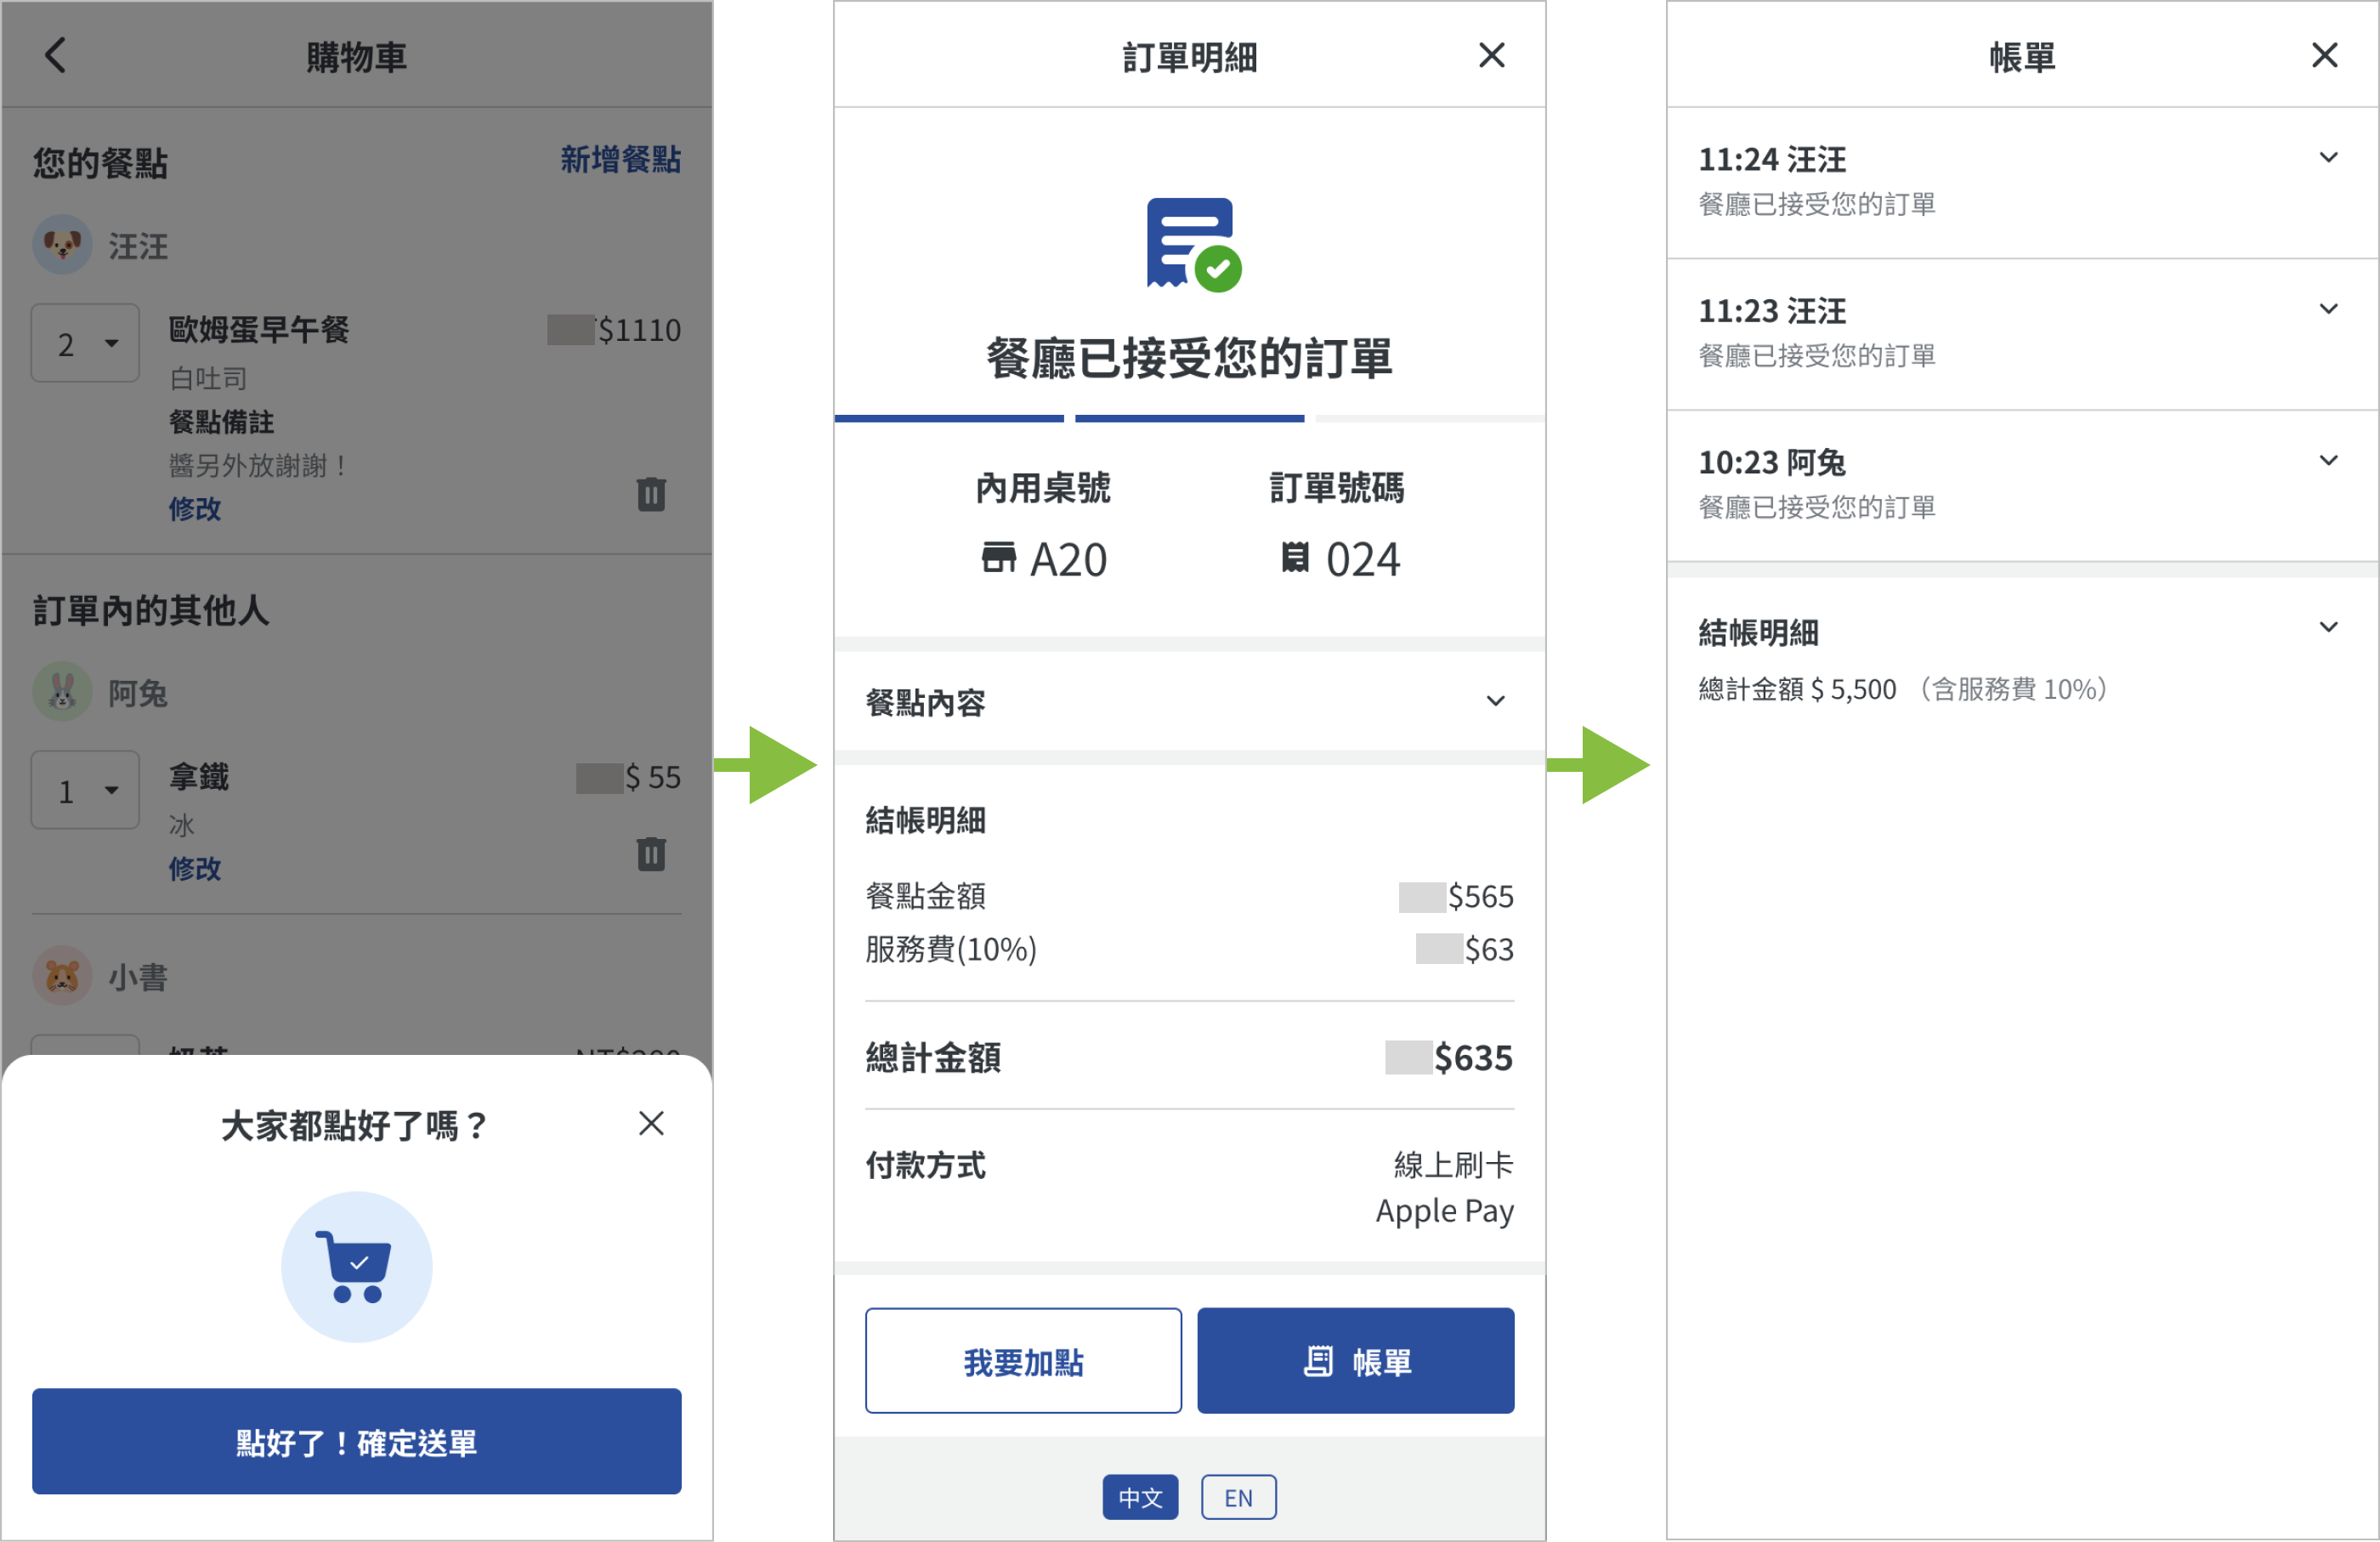Click 阿兔's rabbit avatar
This screenshot has width=2380, height=1542.
click(62, 692)
